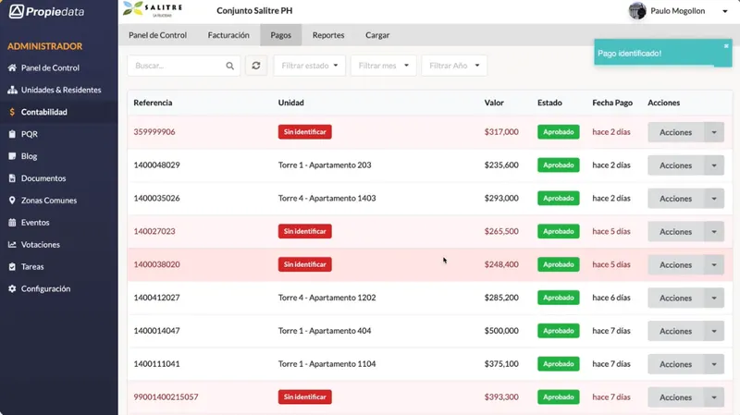Open Votaciones chart item in sidebar
The height and width of the screenshot is (415, 740).
[33, 244]
